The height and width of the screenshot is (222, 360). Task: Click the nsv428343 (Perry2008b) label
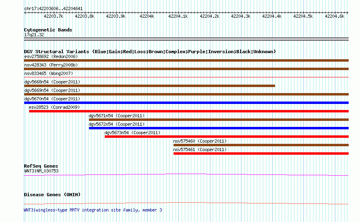(51, 65)
